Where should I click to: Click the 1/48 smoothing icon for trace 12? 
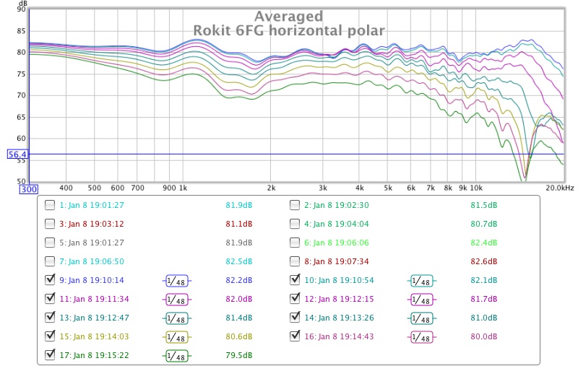(422, 300)
